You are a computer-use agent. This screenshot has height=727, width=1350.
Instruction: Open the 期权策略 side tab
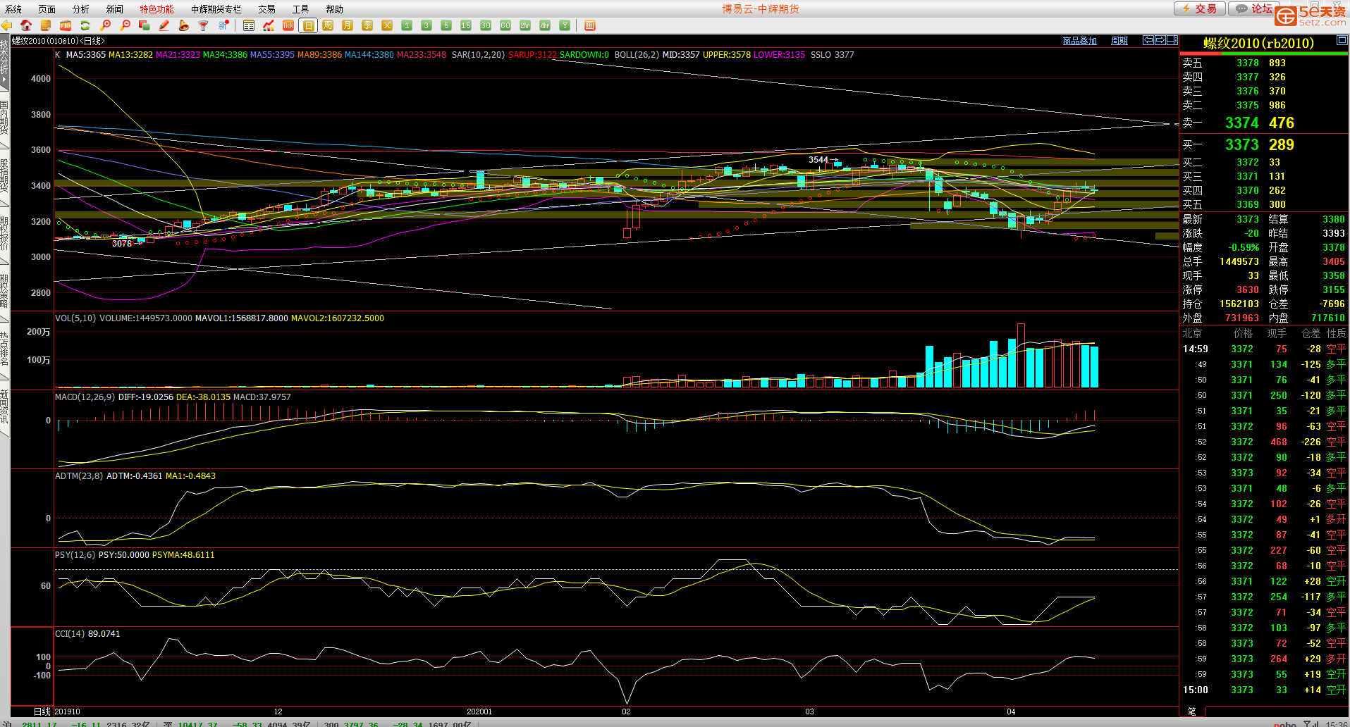click(x=4, y=290)
